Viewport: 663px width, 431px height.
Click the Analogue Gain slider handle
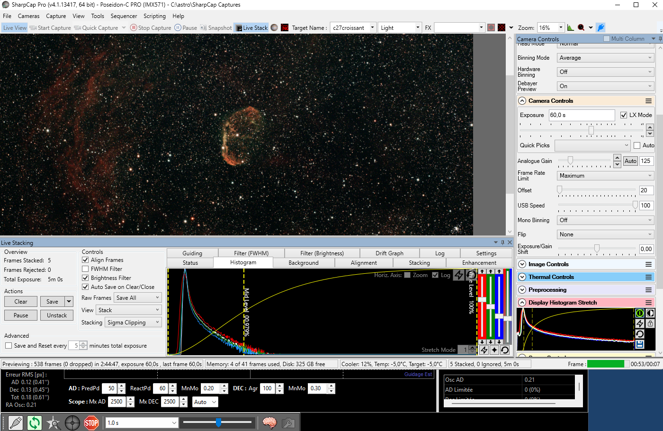point(570,161)
